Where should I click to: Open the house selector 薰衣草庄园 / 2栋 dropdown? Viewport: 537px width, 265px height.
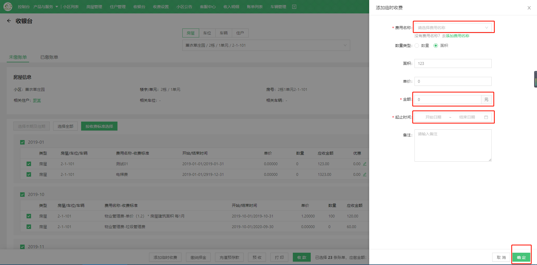point(266,45)
